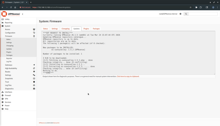Click the Routes signpost icon
This screenshot has height=126, width=220.
point(34,72)
